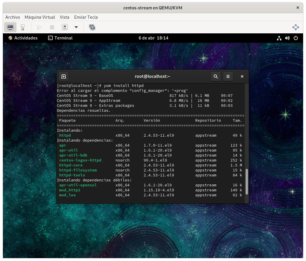Pause the virtual machine

click(x=52, y=27)
